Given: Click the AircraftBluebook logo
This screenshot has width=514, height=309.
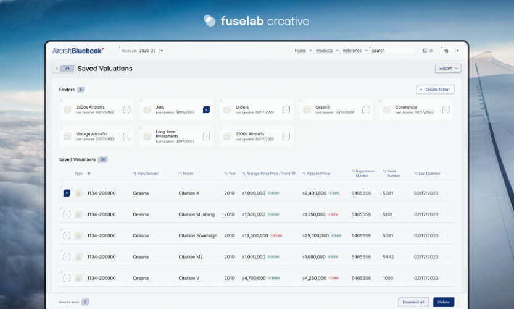Looking at the screenshot, I should click(x=78, y=51).
